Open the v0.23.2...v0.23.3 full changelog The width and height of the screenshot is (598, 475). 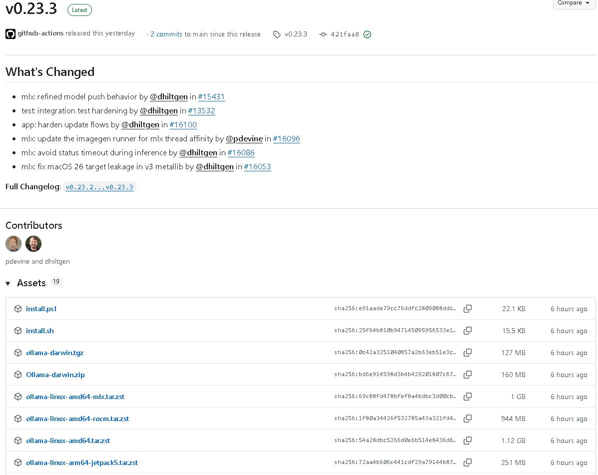99,187
